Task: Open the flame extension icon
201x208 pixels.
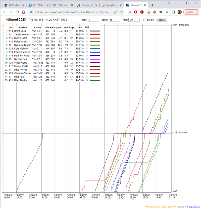Action: [x=155, y=12]
